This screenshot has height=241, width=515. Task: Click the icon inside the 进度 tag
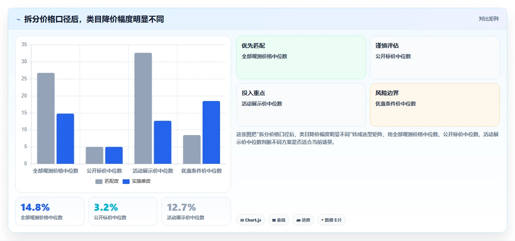[x=298, y=220]
